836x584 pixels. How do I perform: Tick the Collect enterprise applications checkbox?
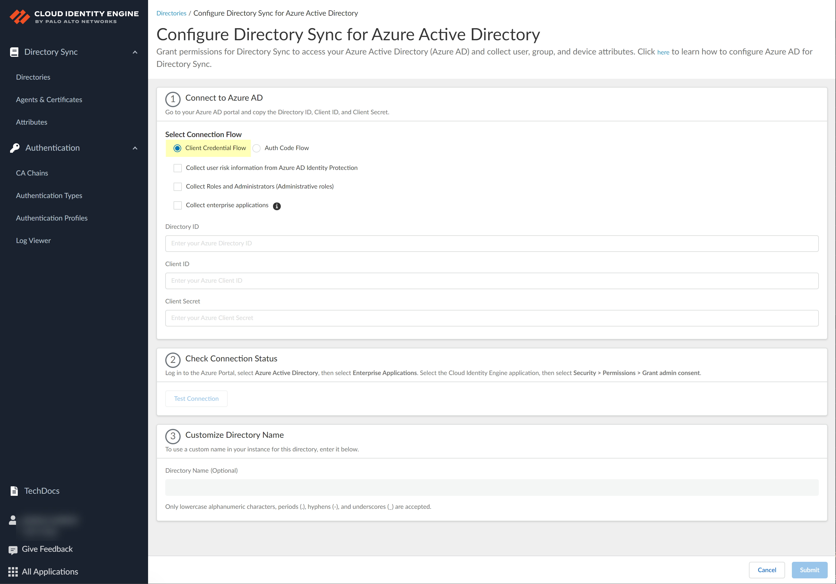pyautogui.click(x=178, y=206)
